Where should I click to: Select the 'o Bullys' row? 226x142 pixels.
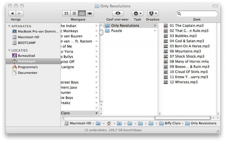click(x=80, y=57)
